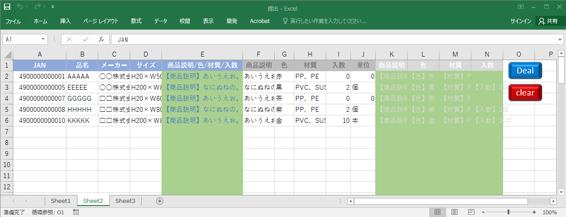The image size is (566, 217).
Task: Click the zoom in plus button
Action: 534,212
